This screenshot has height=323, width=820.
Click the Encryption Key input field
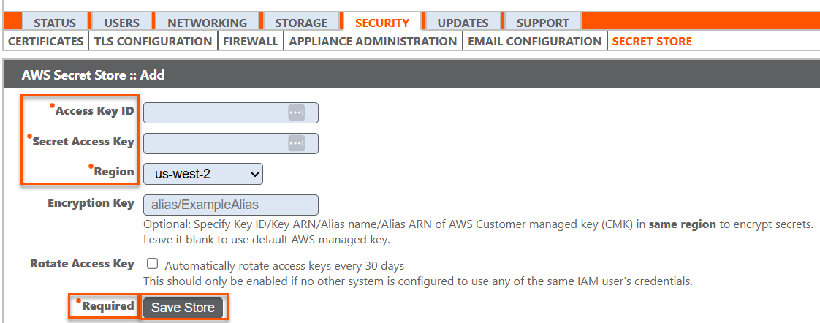pos(231,205)
